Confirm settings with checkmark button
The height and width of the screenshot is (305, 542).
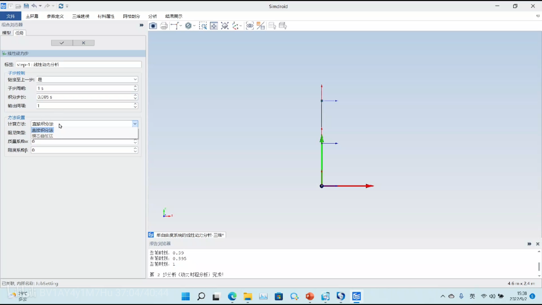pyautogui.click(x=62, y=43)
